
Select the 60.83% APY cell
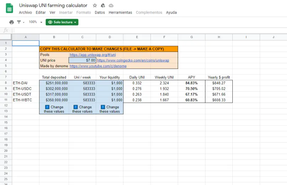click(192, 100)
